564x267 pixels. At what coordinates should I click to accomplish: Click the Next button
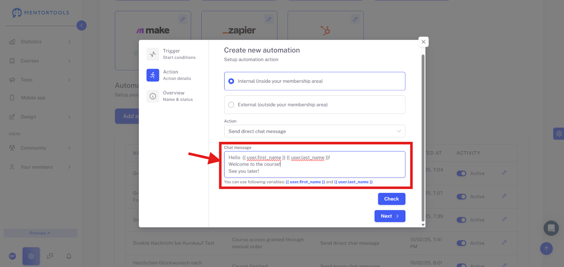point(390,216)
